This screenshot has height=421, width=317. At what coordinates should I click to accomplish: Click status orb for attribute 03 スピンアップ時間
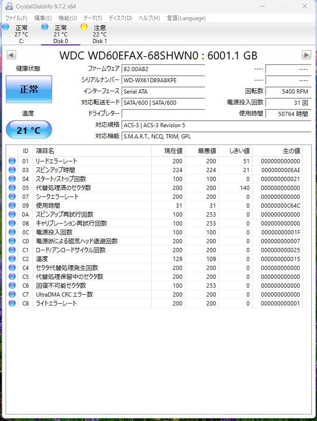(x=12, y=170)
